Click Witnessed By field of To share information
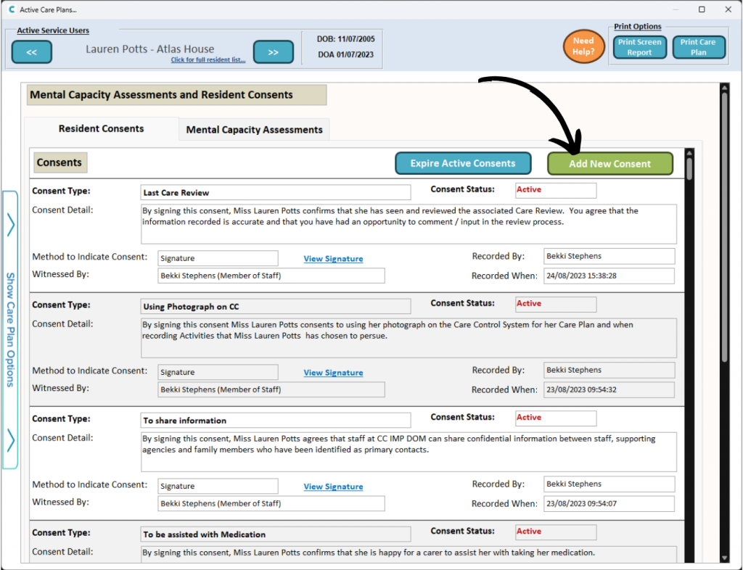Viewport: 743px width, 570px height. (271, 503)
